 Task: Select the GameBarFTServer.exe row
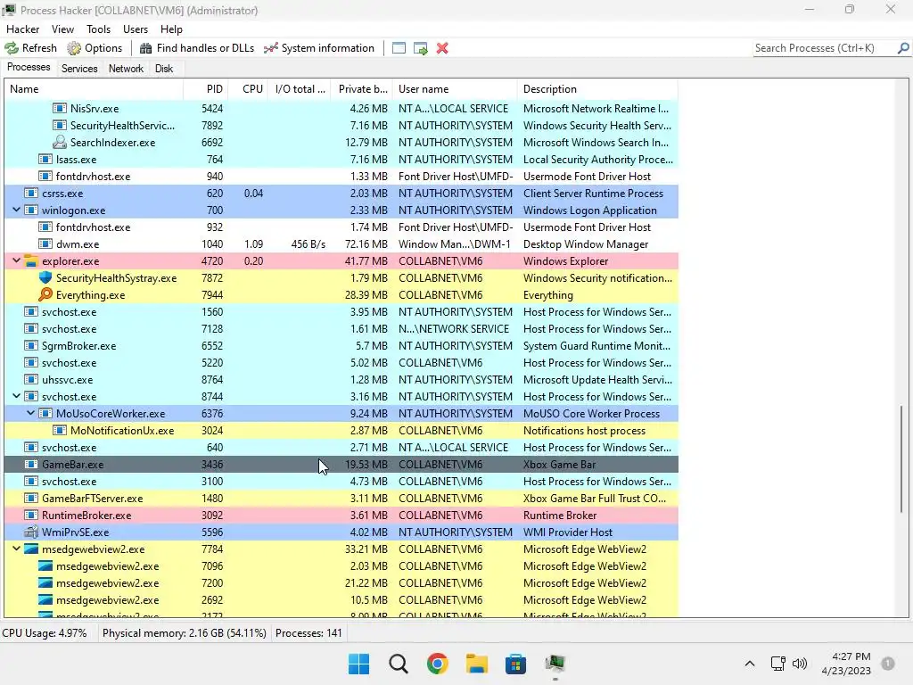click(341, 499)
